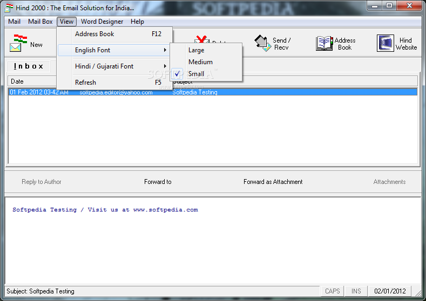Minimize the Hind 2000 window

(x=375, y=6)
